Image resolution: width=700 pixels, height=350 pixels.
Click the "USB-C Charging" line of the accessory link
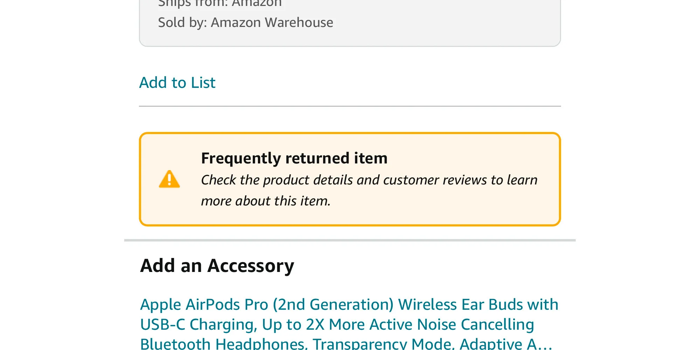(198, 324)
